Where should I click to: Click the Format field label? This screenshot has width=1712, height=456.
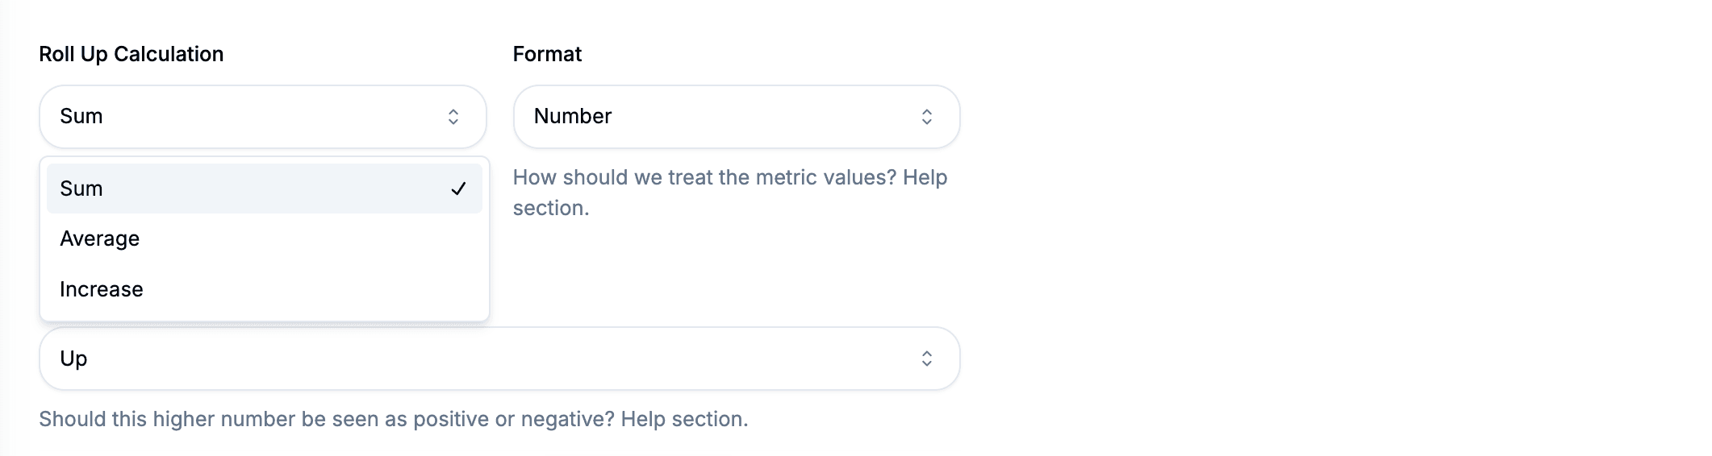(x=547, y=54)
